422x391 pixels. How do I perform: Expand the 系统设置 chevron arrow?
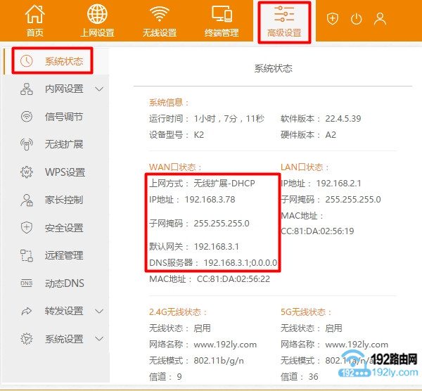(99, 338)
